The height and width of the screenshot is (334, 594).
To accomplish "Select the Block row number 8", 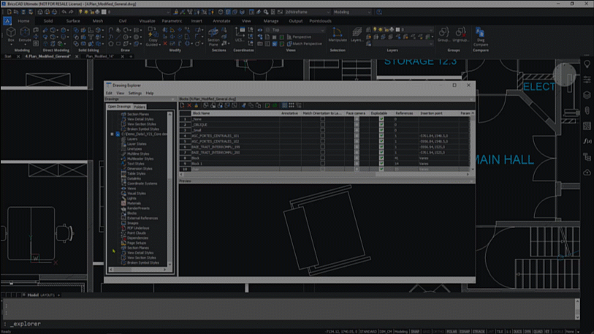I will 185,158.
